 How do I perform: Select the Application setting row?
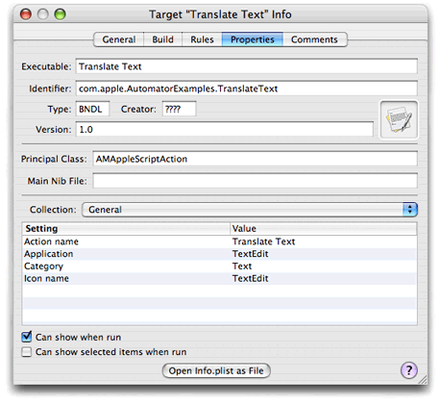click(x=220, y=254)
